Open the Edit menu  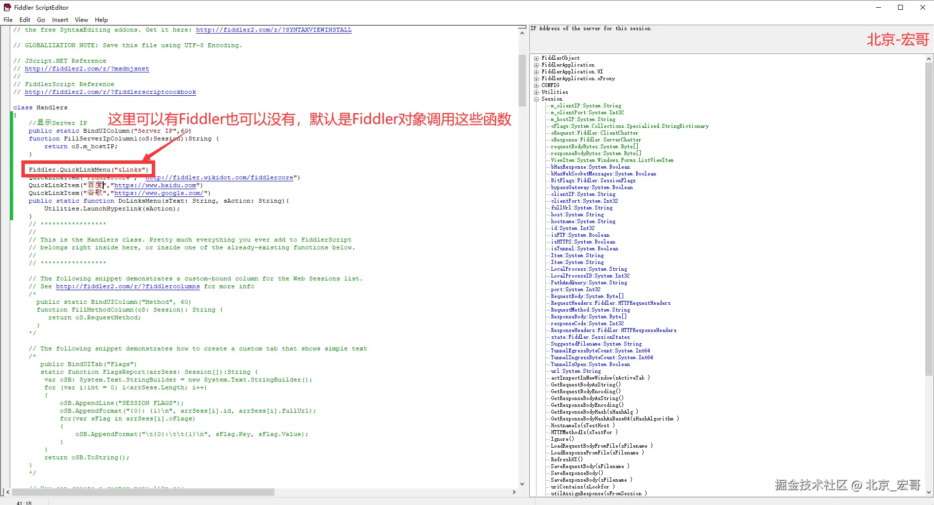(25, 20)
